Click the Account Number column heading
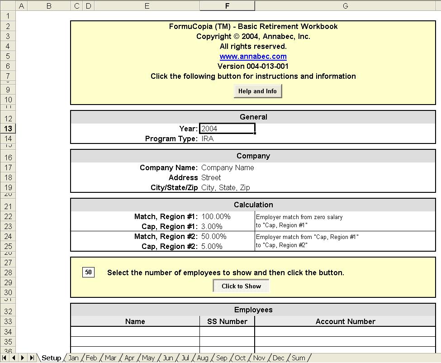 click(x=346, y=321)
